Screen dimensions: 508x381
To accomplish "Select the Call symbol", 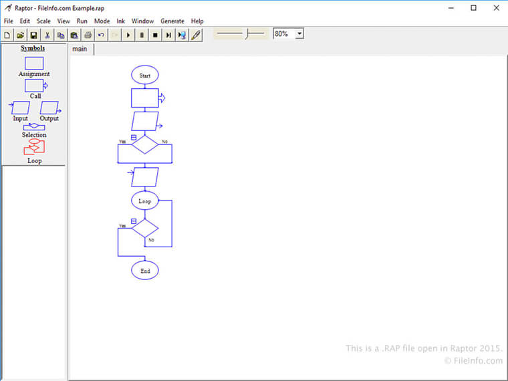I will point(35,86).
